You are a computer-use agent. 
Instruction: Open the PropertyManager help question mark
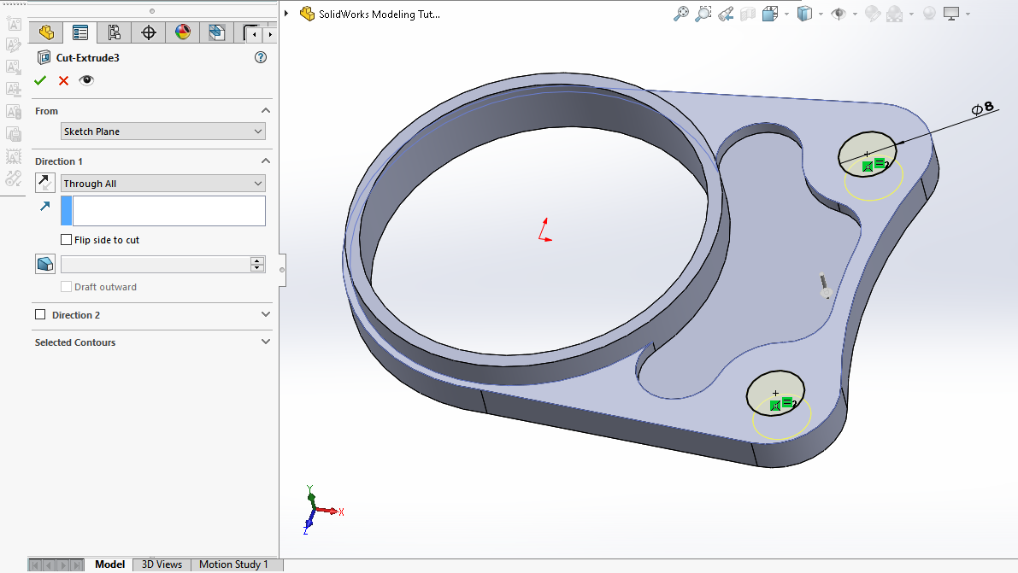pyautogui.click(x=261, y=58)
